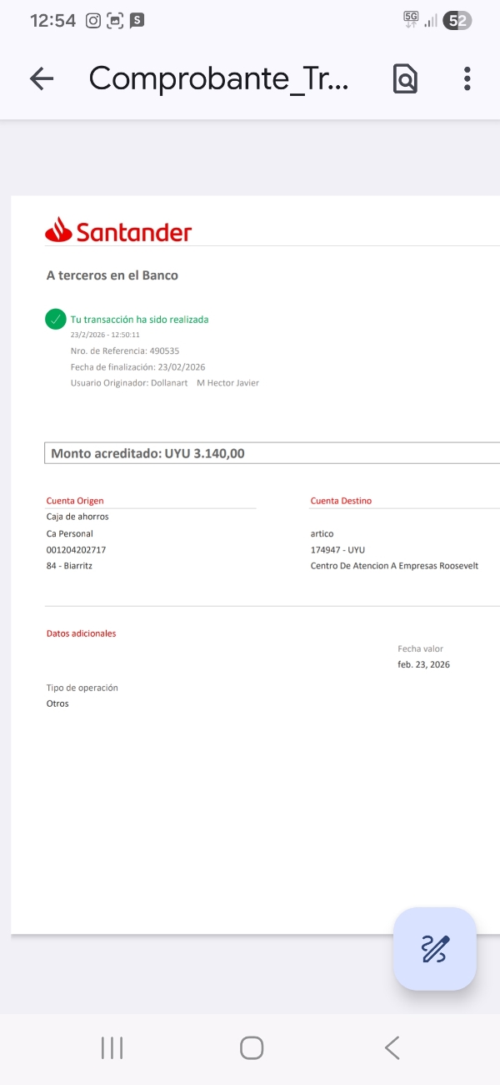500x1085 pixels.
Task: Tap the Fecha valor feb. 23, 2026
Action: pyautogui.click(x=423, y=664)
